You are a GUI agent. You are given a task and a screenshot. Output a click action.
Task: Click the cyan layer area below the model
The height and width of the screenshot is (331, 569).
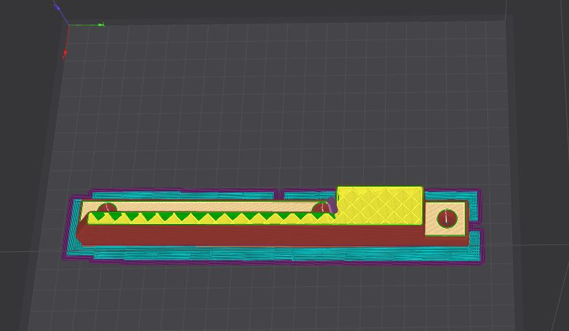275,254
